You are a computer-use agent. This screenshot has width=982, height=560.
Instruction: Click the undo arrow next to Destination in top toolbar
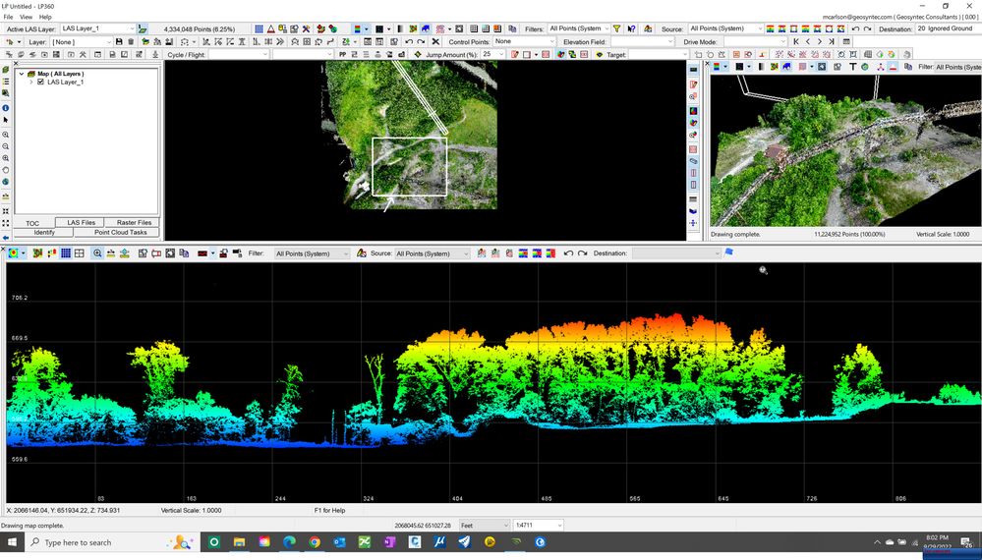[x=855, y=28]
